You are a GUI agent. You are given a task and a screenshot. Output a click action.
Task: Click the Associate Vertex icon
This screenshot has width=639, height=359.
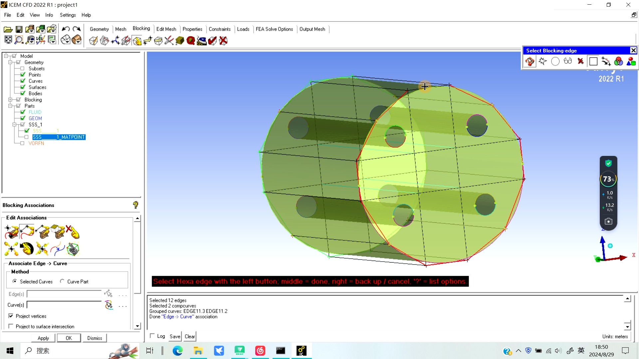11,232
